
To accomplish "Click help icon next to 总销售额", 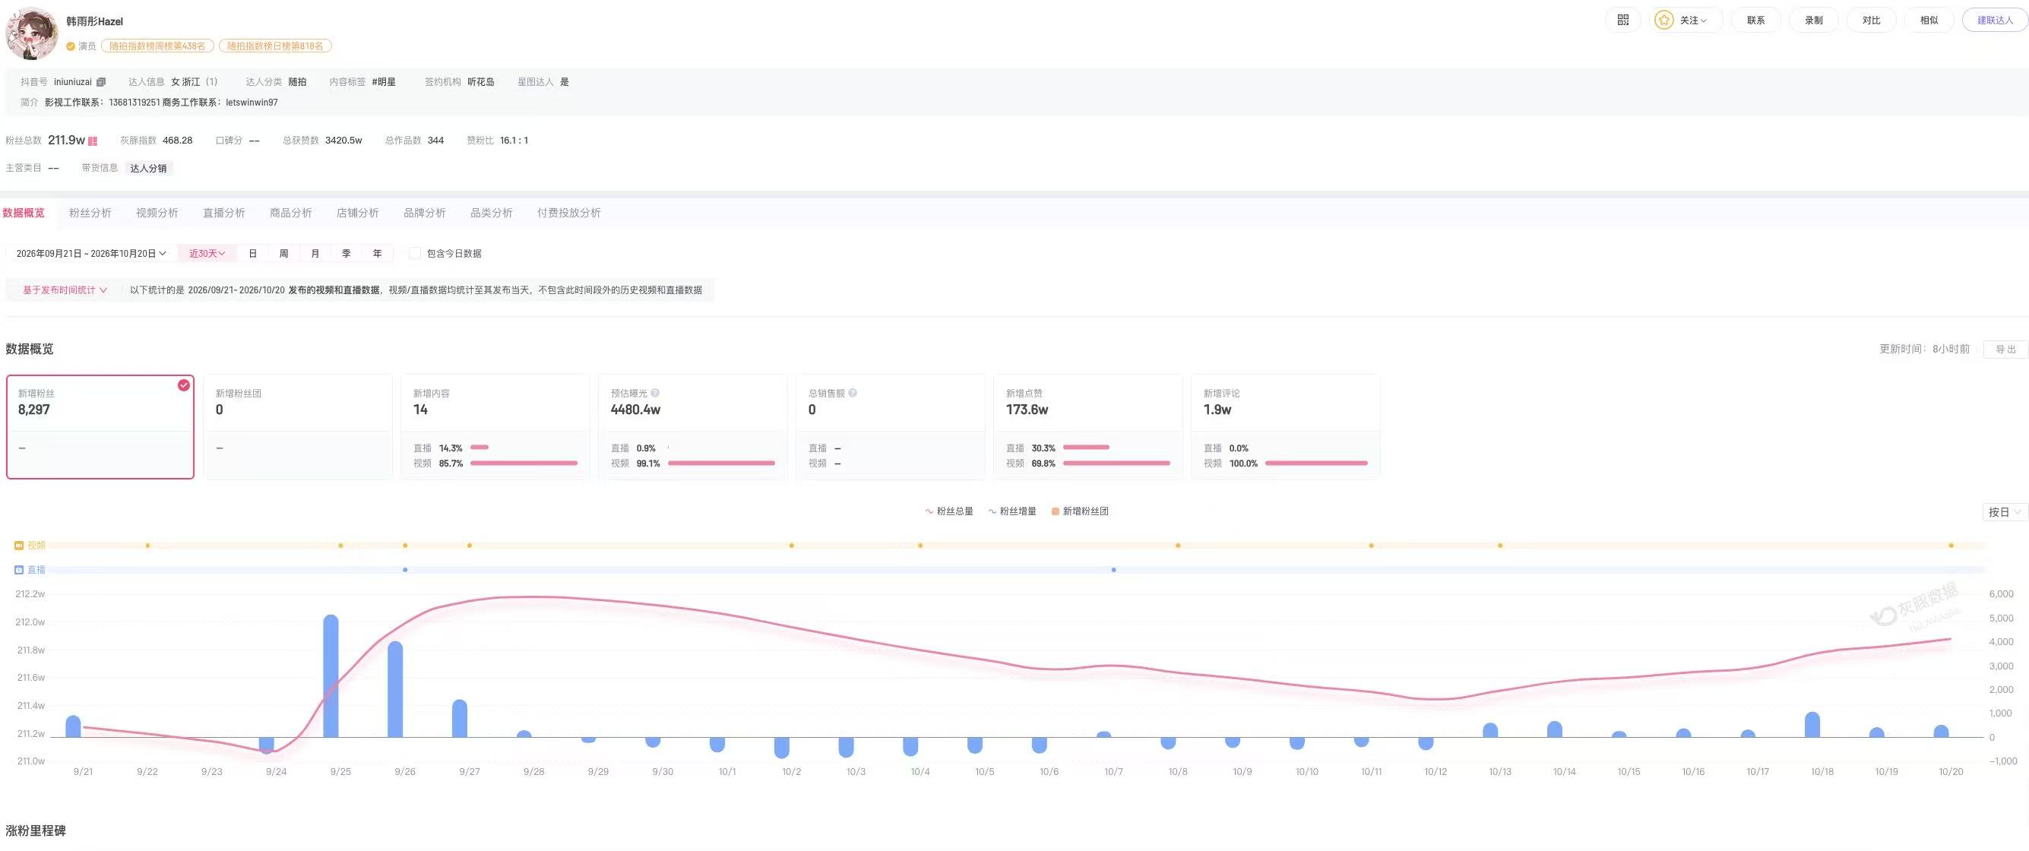I will coord(852,393).
